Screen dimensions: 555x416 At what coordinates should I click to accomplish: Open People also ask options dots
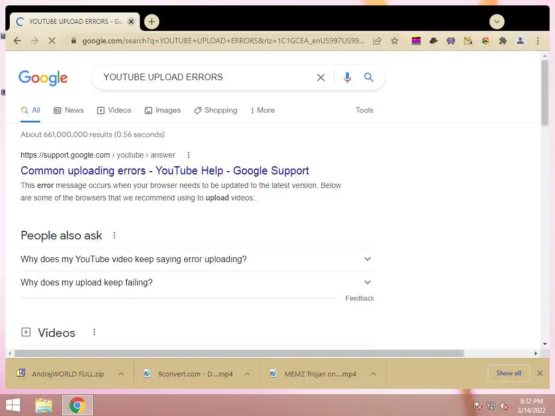[114, 235]
